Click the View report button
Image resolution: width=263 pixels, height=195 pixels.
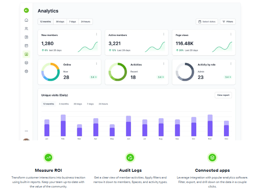click(223, 95)
